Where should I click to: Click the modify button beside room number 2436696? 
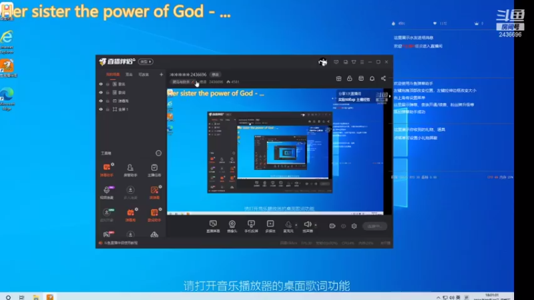tap(215, 75)
